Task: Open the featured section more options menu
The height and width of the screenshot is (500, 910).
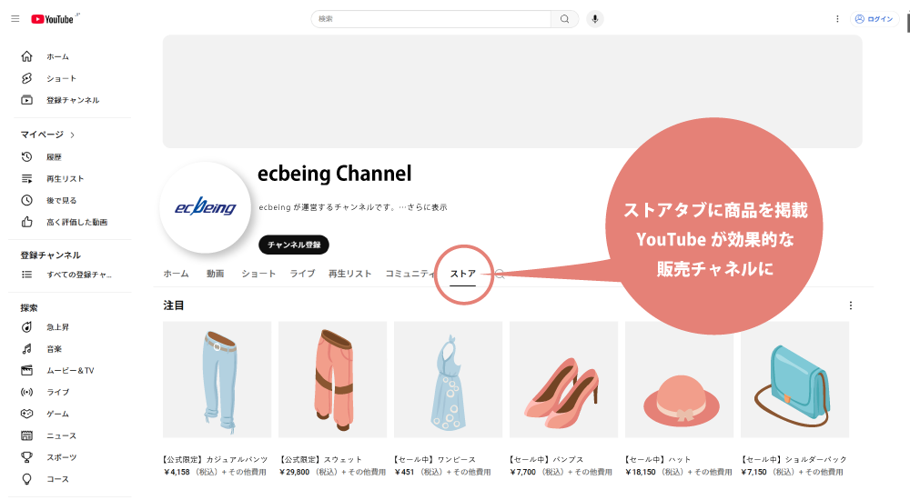Action: pos(851,305)
